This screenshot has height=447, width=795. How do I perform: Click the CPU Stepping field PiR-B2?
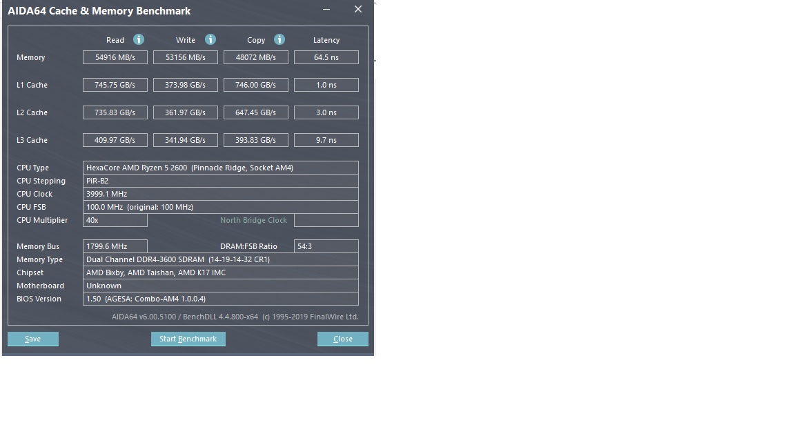[221, 181]
